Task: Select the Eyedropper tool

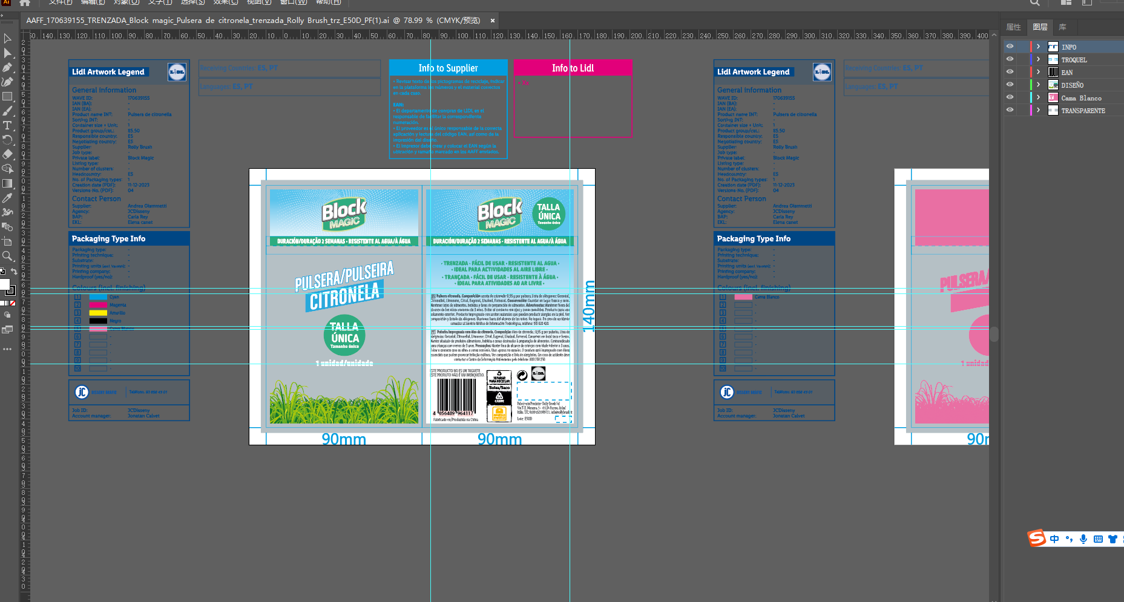Action: (7, 198)
